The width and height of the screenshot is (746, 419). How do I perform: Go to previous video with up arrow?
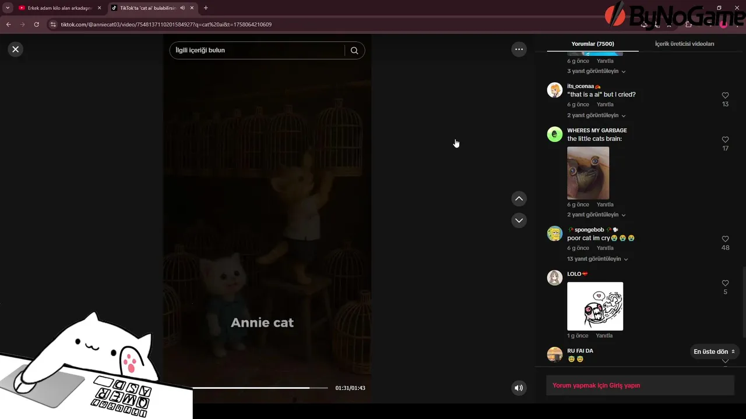coord(519,199)
